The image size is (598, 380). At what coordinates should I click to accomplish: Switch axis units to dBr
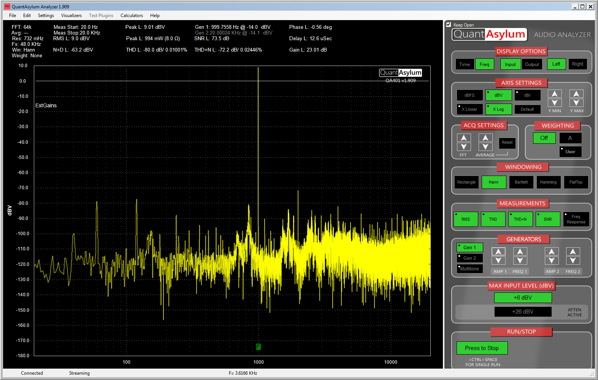(x=527, y=95)
